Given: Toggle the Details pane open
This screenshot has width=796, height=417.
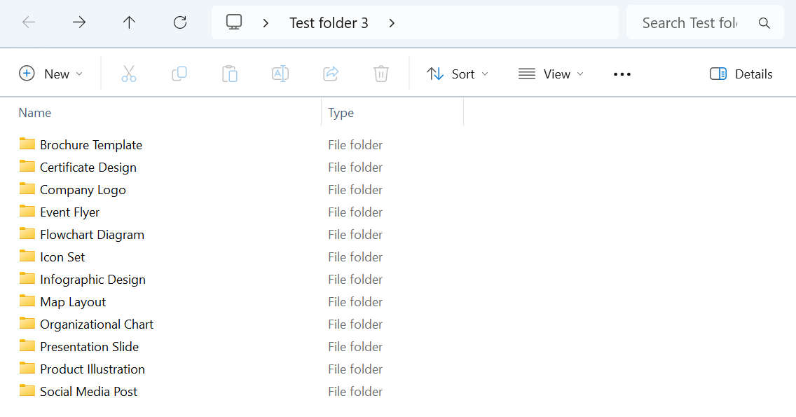Looking at the screenshot, I should (741, 73).
